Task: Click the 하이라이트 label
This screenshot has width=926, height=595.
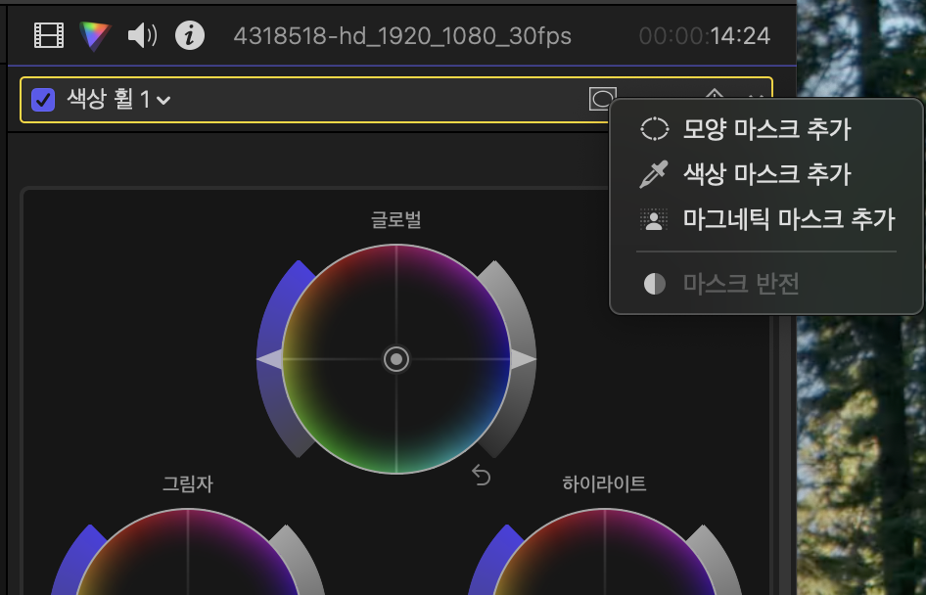Action: pyautogui.click(x=604, y=484)
